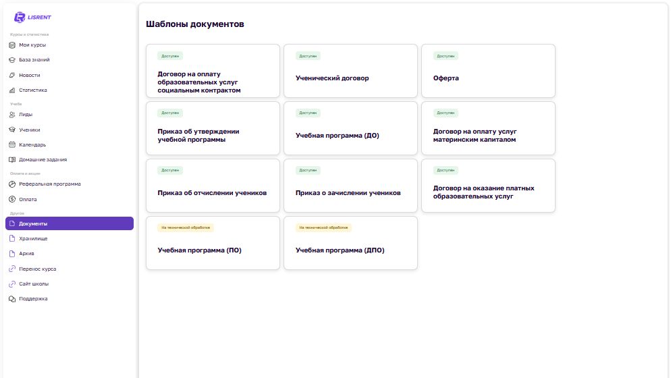Go to Домашние задания

pos(70,160)
